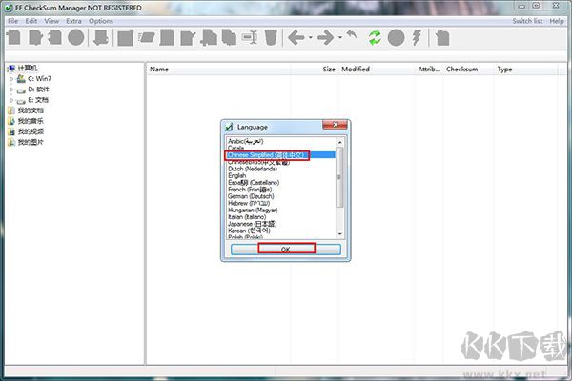
Task: Select Chinese Simplified in the language list
Action: 281,155
